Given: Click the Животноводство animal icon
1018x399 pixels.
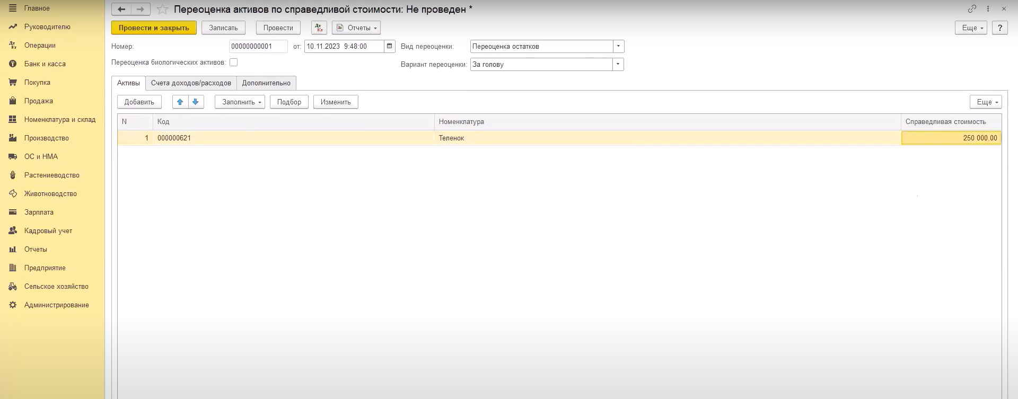Looking at the screenshot, I should pyautogui.click(x=13, y=194).
